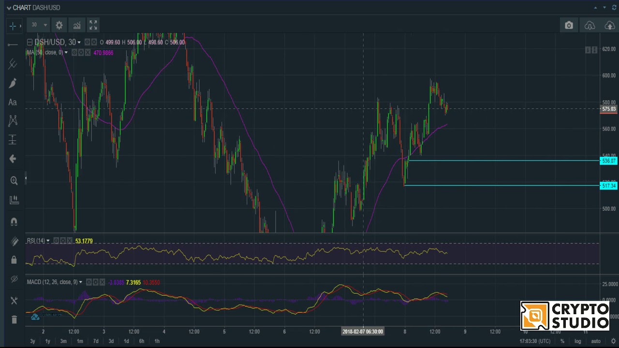Set chart range to 3y

click(x=32, y=341)
